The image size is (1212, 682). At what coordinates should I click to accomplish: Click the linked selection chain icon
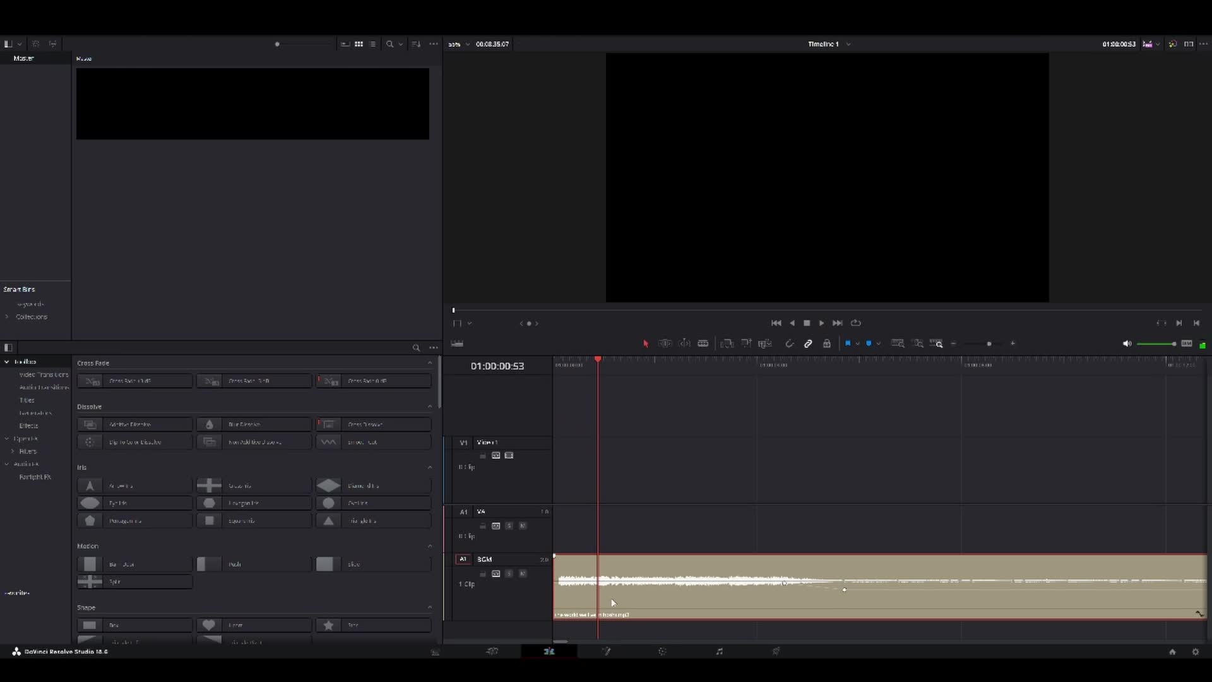click(x=808, y=344)
